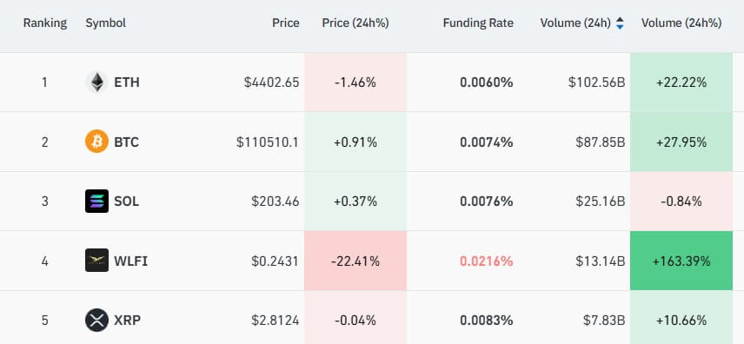Click ranking number 4 for WLFI
Screen dimensions: 744x344
click(x=44, y=261)
